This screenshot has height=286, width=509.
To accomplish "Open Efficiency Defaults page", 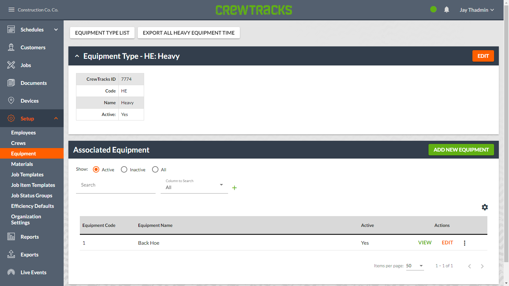I will pyautogui.click(x=32, y=206).
